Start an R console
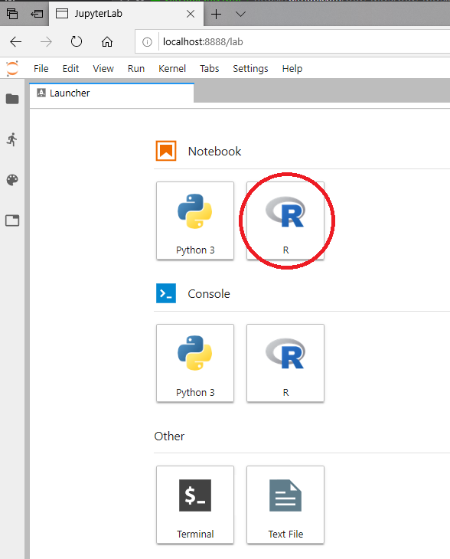 (285, 363)
